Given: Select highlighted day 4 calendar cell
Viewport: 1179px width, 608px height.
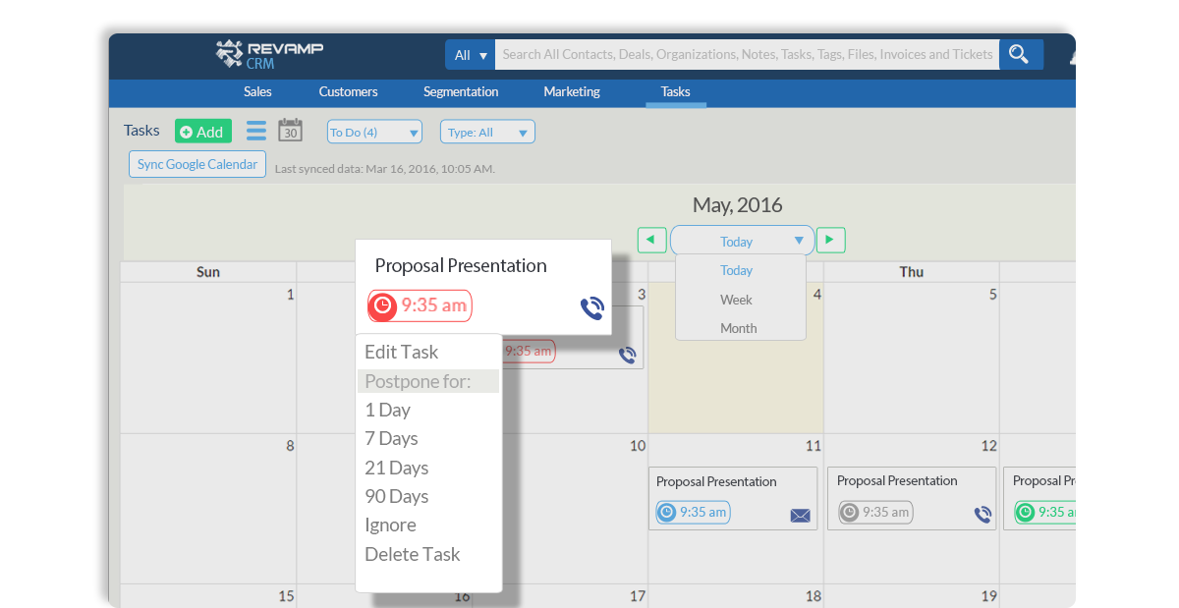Looking at the screenshot, I should click(736, 387).
